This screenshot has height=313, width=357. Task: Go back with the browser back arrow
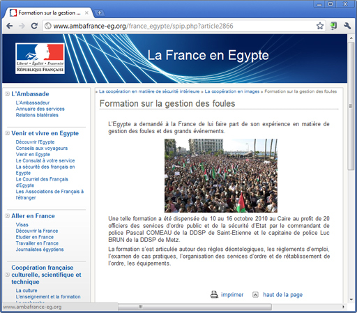pyautogui.click(x=10, y=26)
